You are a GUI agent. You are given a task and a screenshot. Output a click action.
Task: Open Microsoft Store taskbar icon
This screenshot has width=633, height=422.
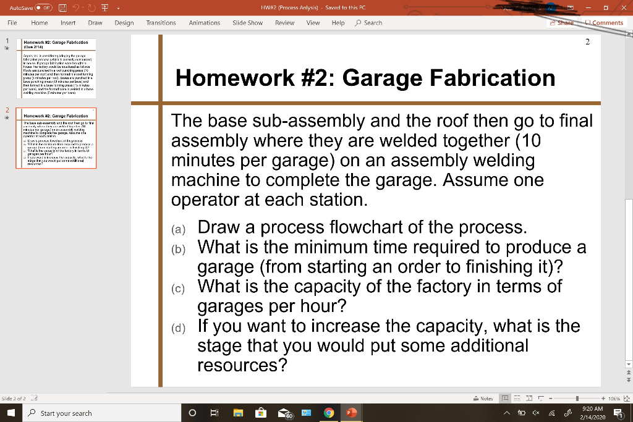(x=261, y=413)
